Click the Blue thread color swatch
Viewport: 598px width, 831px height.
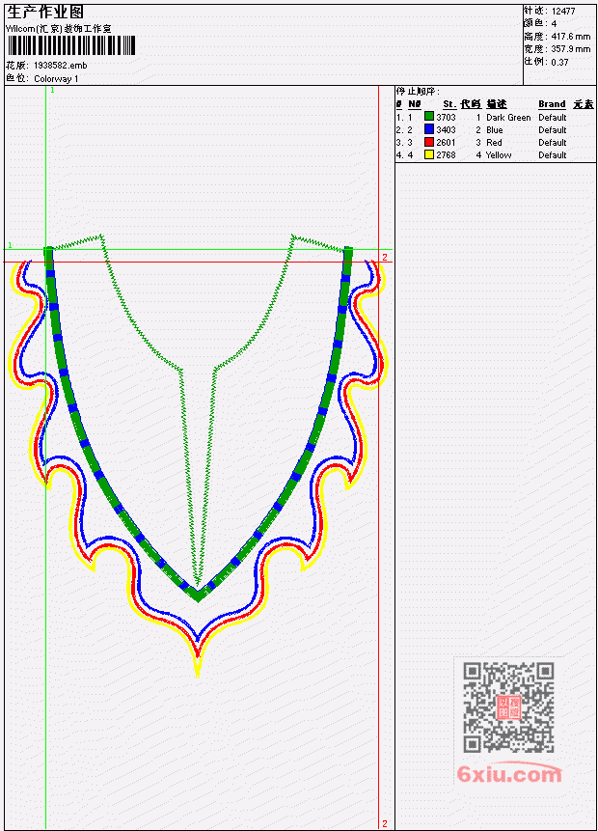429,129
